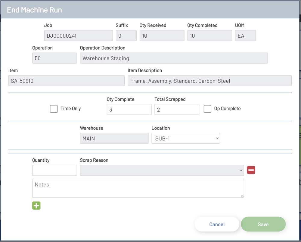Screen dimensions: 301x242
Task: Click the Operation Description field
Action: point(174,58)
